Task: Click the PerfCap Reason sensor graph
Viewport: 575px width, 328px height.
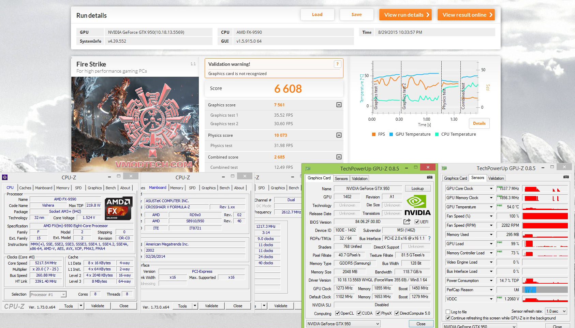Action: [x=545, y=290]
